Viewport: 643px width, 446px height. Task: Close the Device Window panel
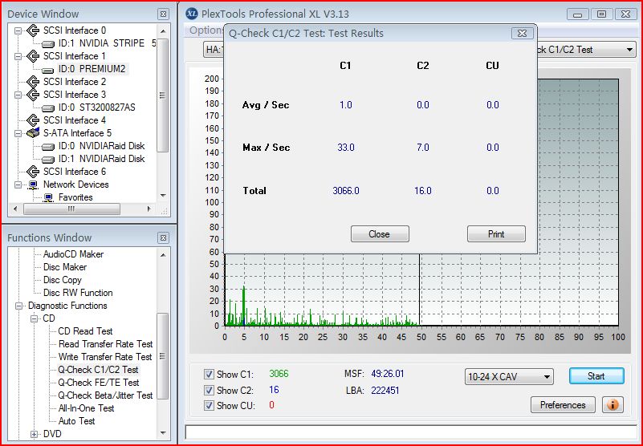(x=163, y=14)
